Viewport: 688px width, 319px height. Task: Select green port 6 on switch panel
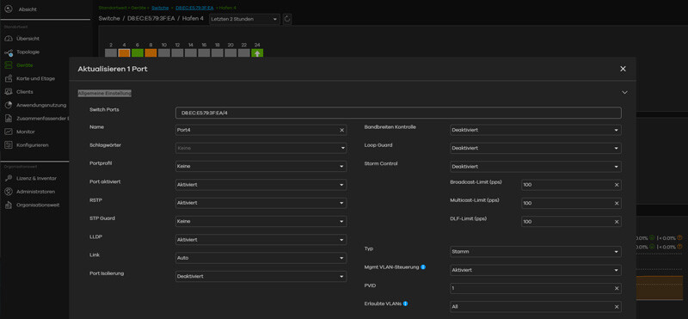coord(138,53)
